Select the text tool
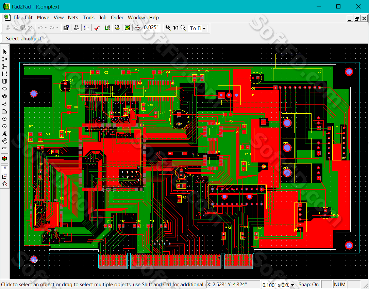The height and width of the screenshot is (289, 369). [4, 134]
